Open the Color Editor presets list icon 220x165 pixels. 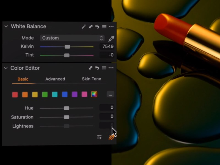coord(104,68)
